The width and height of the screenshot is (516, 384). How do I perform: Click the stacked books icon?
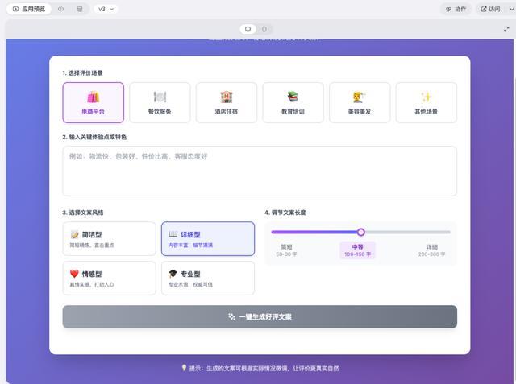click(293, 97)
